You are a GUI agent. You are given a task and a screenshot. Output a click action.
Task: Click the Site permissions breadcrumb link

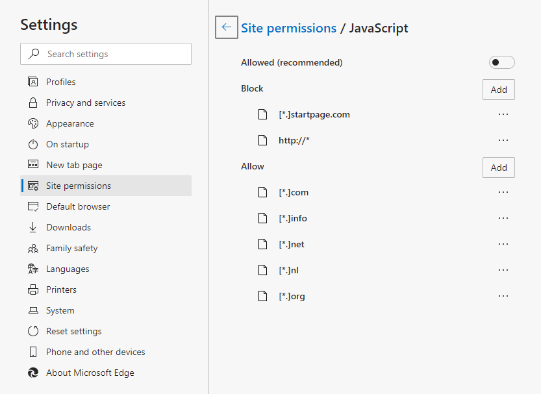[x=288, y=28]
